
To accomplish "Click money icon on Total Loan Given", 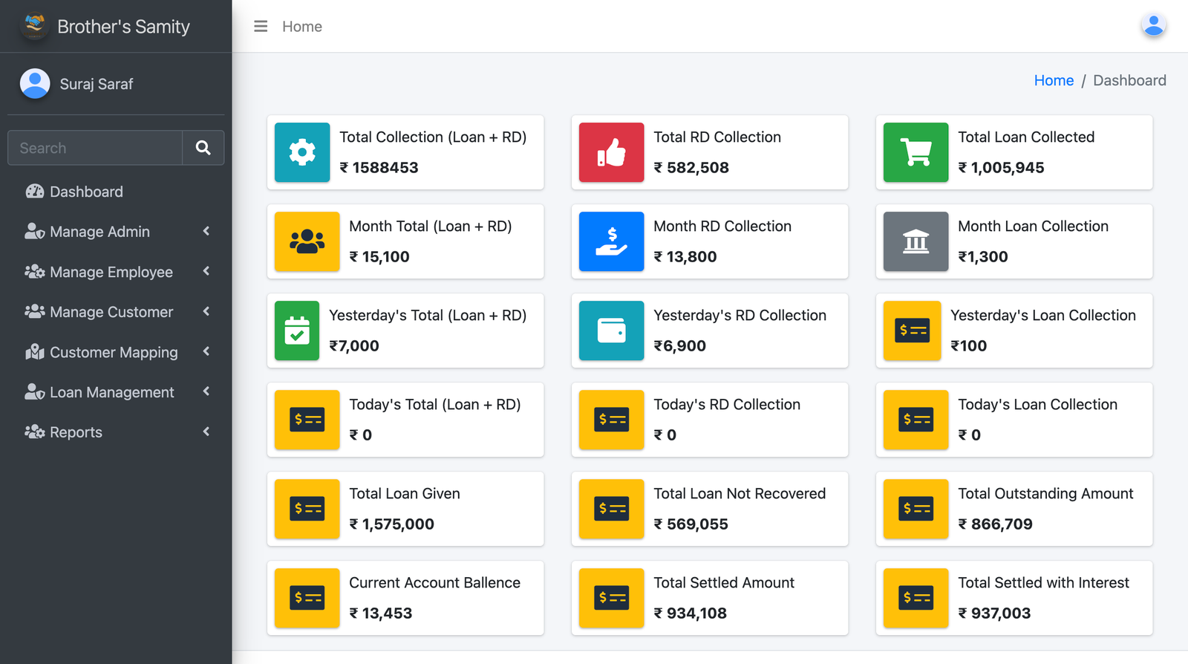I will coord(307,509).
